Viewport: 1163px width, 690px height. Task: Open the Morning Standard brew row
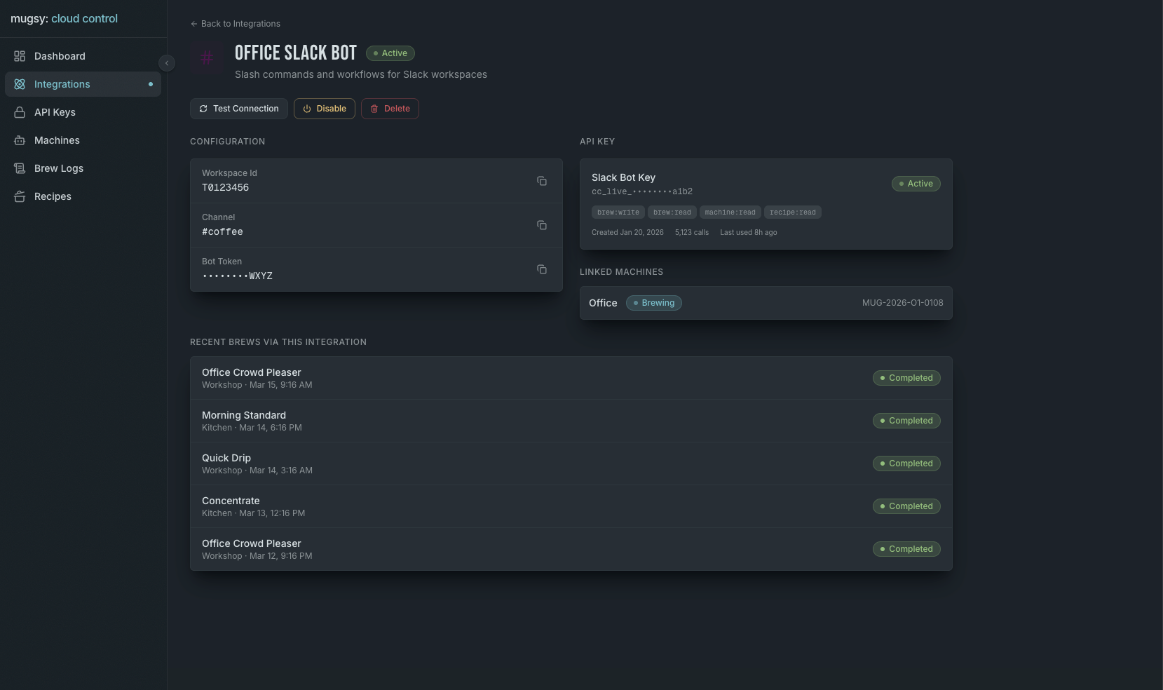click(571, 421)
